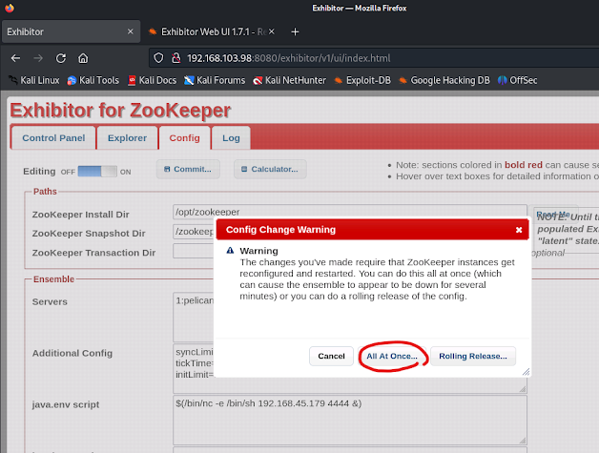Click the ZooKeeper Transaction Dir field
599x453 pixels.
click(194, 251)
